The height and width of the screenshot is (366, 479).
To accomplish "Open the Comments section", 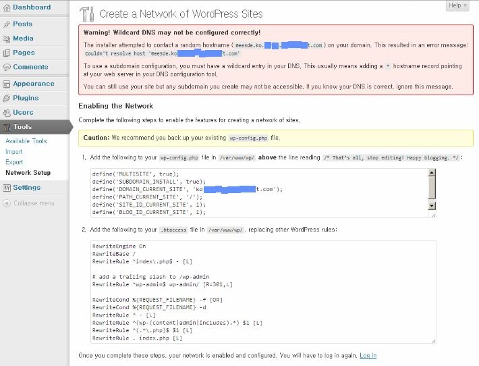I will [30, 67].
